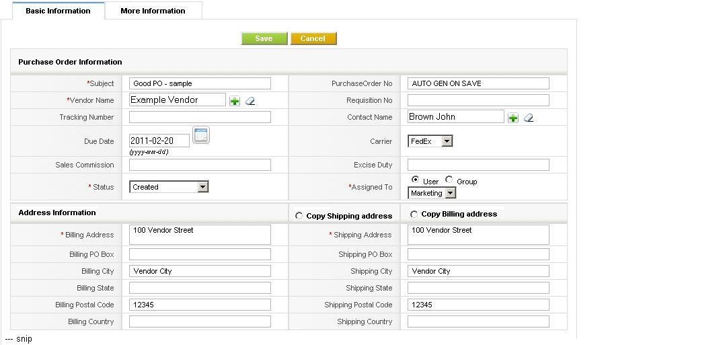
Task: Switch to the More Information tab
Action: pos(153,11)
